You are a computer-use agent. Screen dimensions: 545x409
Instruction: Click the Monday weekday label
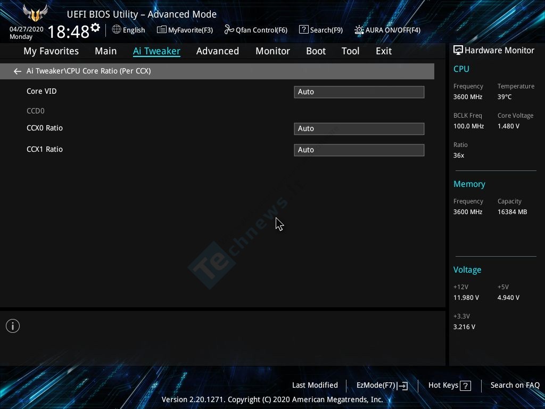[x=21, y=37]
